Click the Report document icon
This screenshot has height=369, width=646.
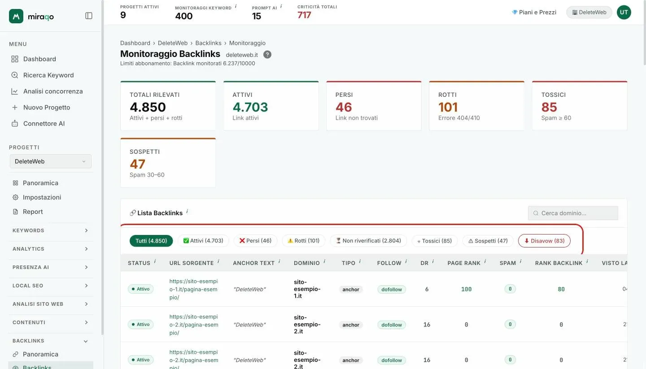tap(15, 212)
